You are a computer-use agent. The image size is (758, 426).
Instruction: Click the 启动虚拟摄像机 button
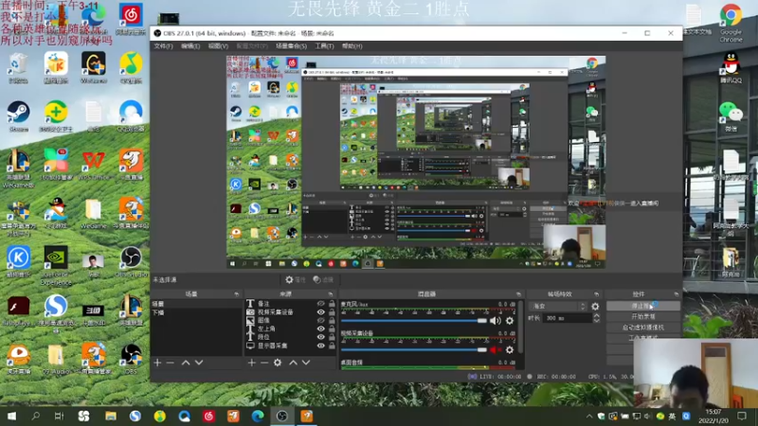643,327
